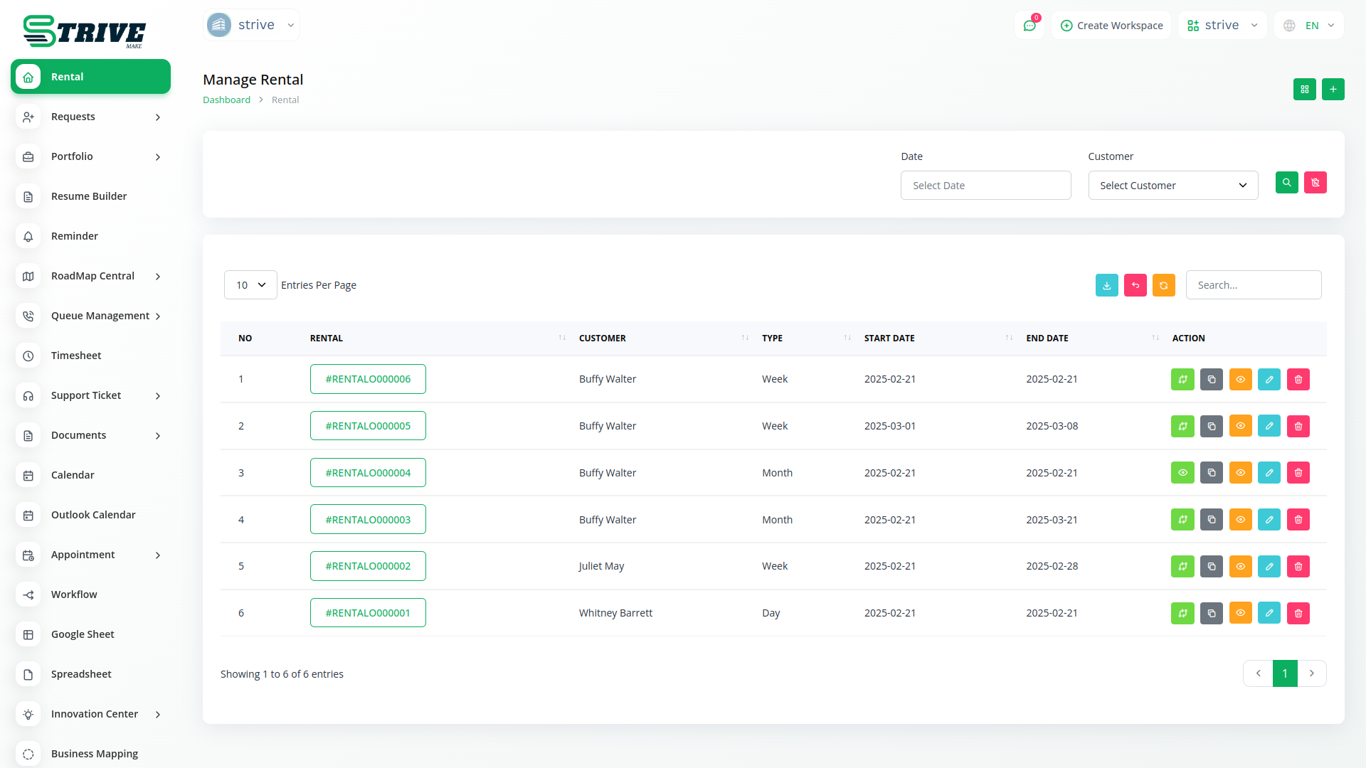Open the Select Customer dropdown
The image size is (1366, 768).
point(1172,186)
